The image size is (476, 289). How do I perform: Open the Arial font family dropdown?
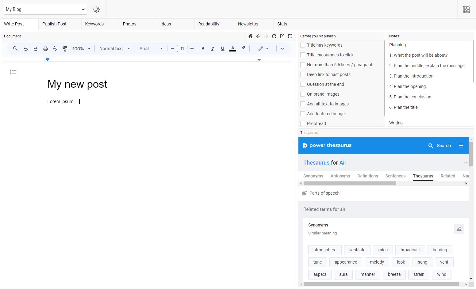click(151, 48)
